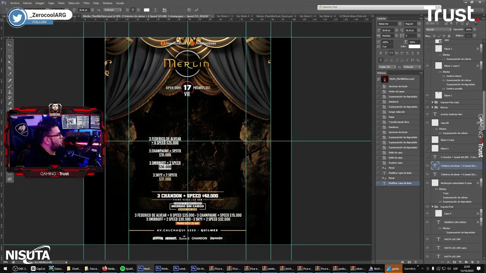This screenshot has width=486, height=273.
Task: Open the Filtro menu
Action: pyautogui.click(x=86, y=3)
